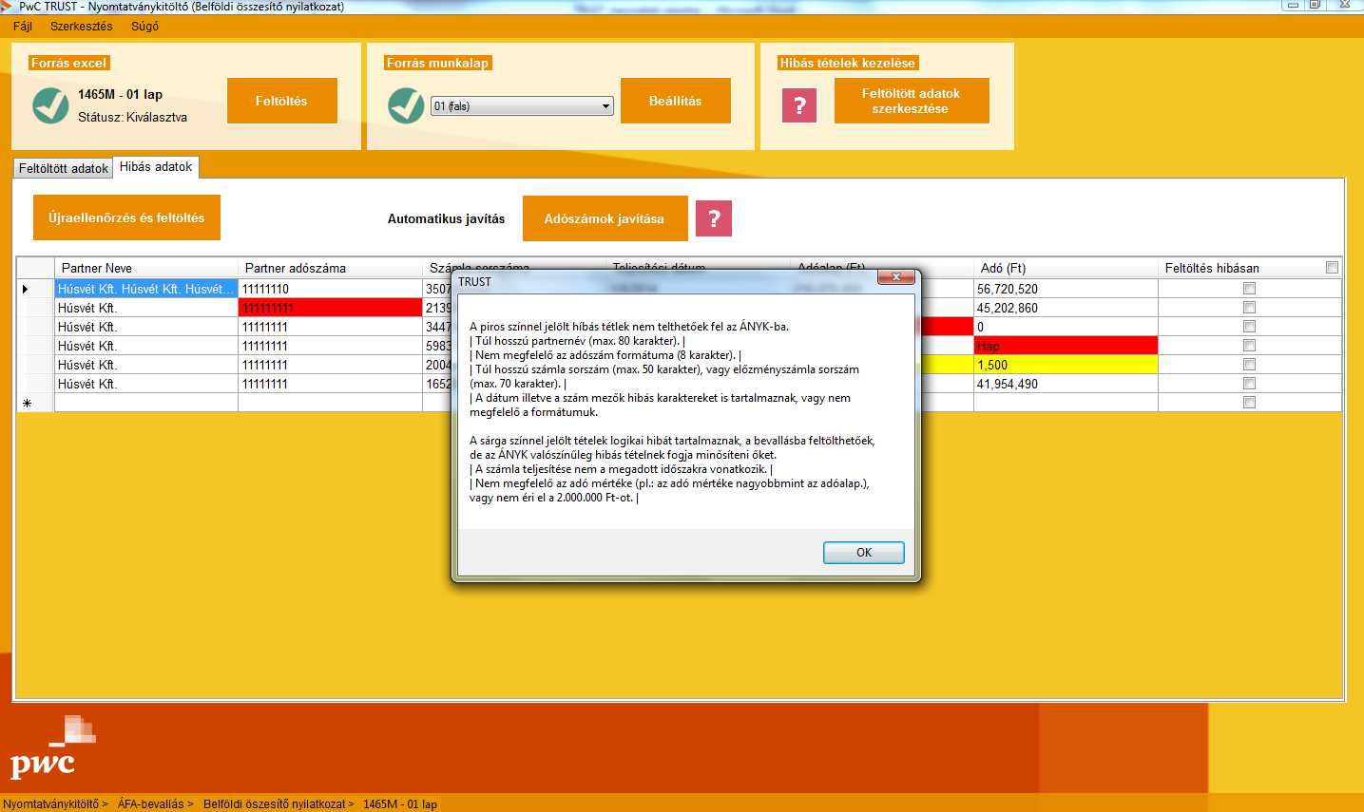Sort by Partner adószáma column header
The width and height of the screenshot is (1364, 812).
coord(330,268)
